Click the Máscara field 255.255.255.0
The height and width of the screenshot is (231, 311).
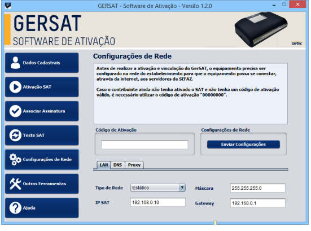pos(258,188)
